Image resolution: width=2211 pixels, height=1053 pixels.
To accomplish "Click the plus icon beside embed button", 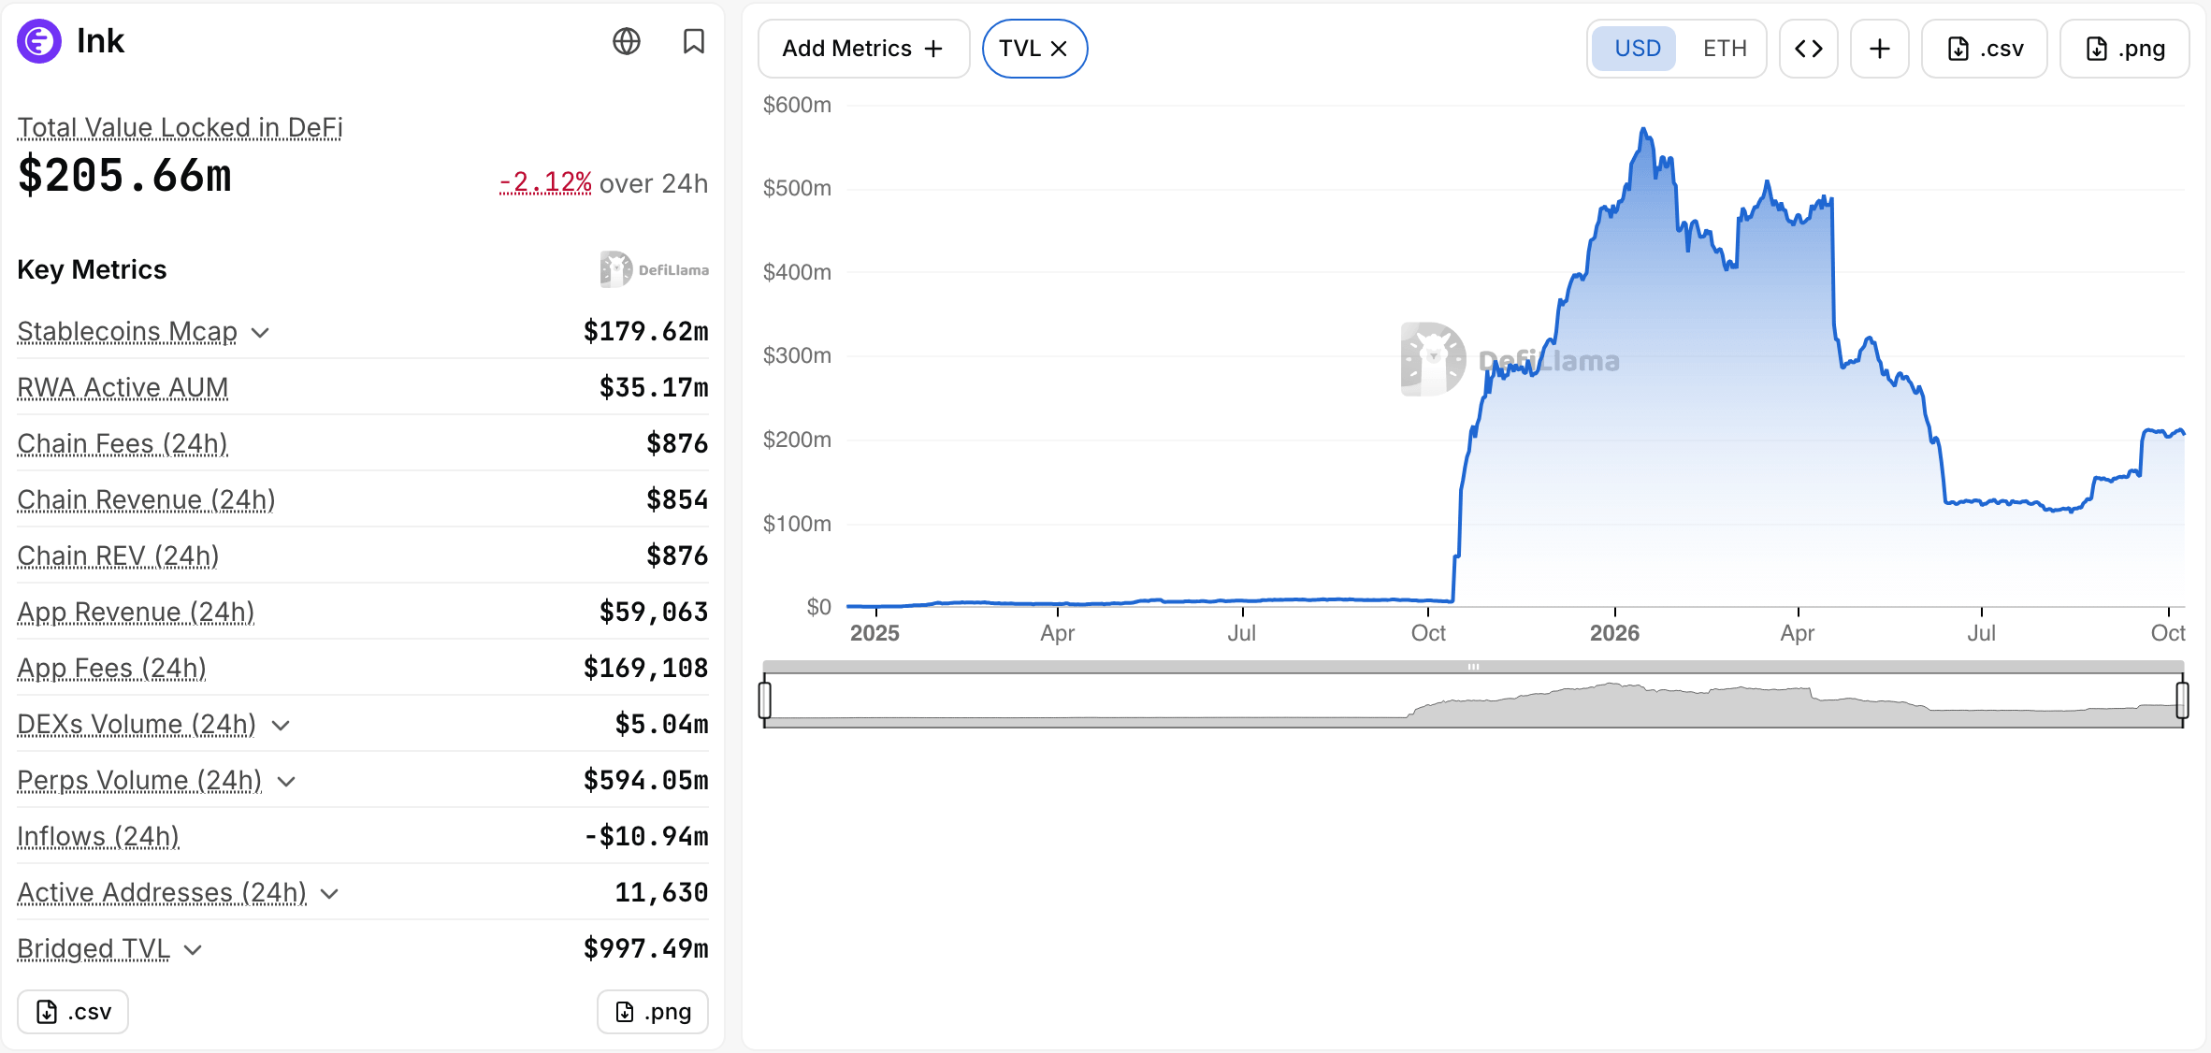I will pos(1879,49).
